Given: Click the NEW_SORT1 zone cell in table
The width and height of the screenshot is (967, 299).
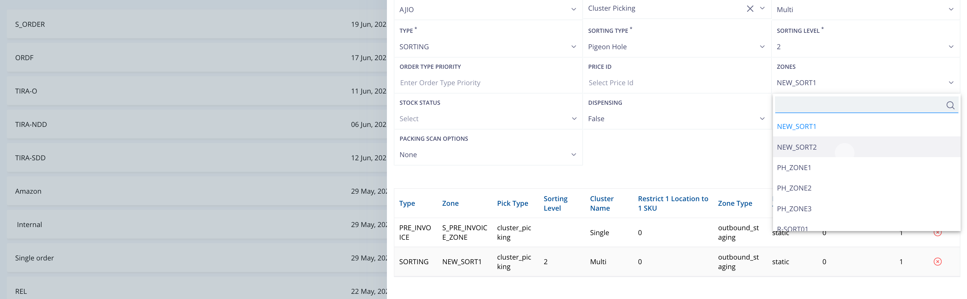Looking at the screenshot, I should tap(462, 262).
